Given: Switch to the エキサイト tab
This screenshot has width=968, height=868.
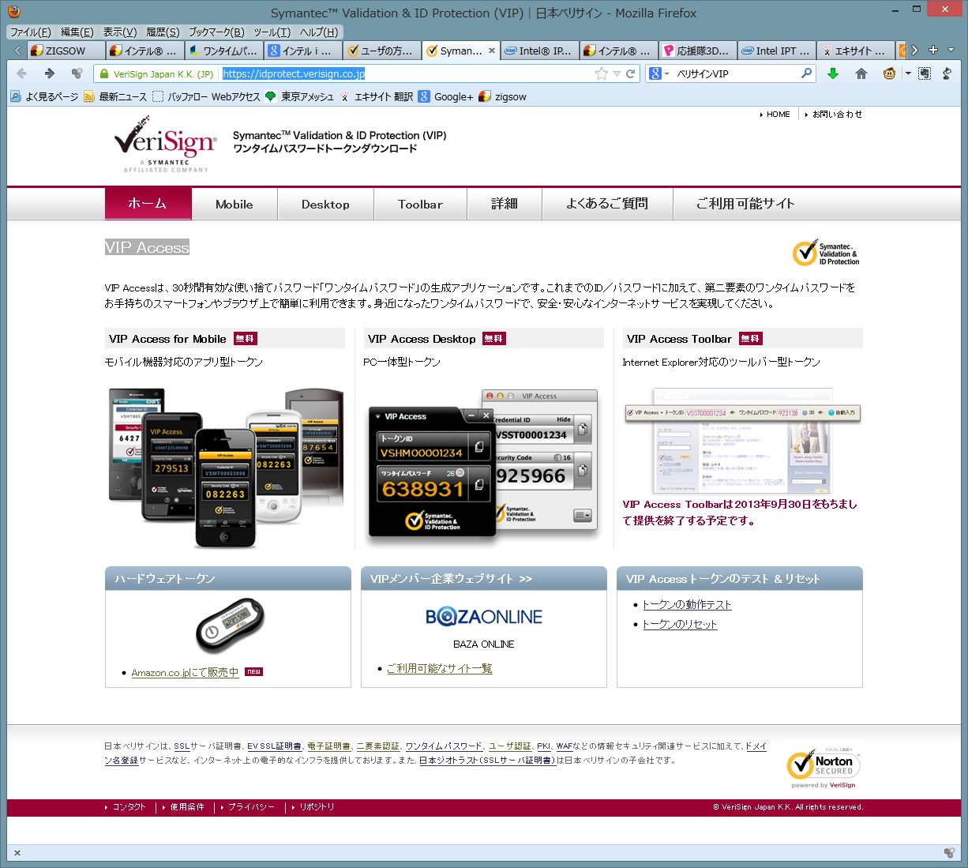Looking at the screenshot, I should [x=856, y=51].
